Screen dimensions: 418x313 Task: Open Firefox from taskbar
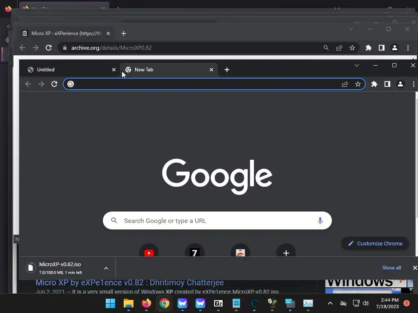click(x=147, y=303)
